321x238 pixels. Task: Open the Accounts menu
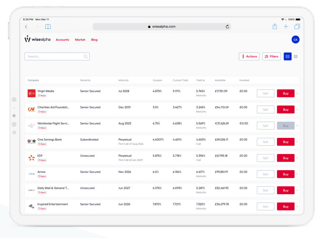[x=63, y=40]
